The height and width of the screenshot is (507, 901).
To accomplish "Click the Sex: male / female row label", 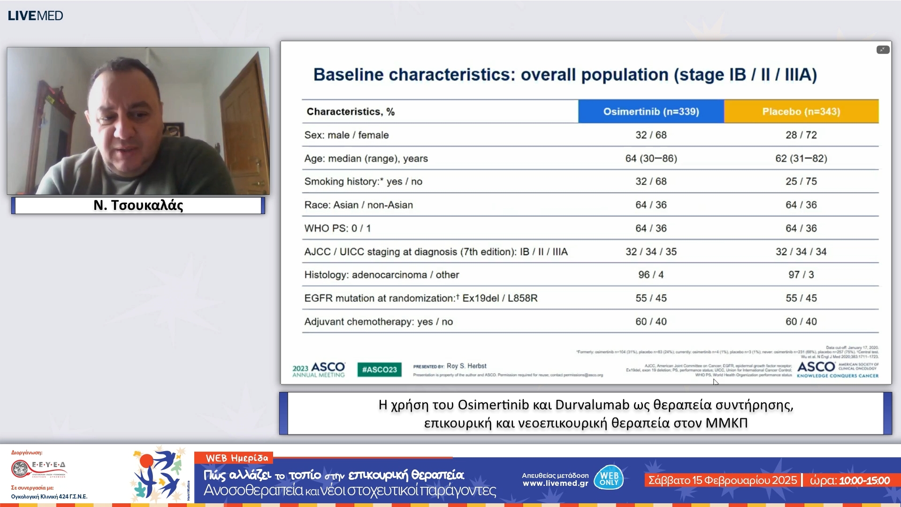I will coord(346,135).
